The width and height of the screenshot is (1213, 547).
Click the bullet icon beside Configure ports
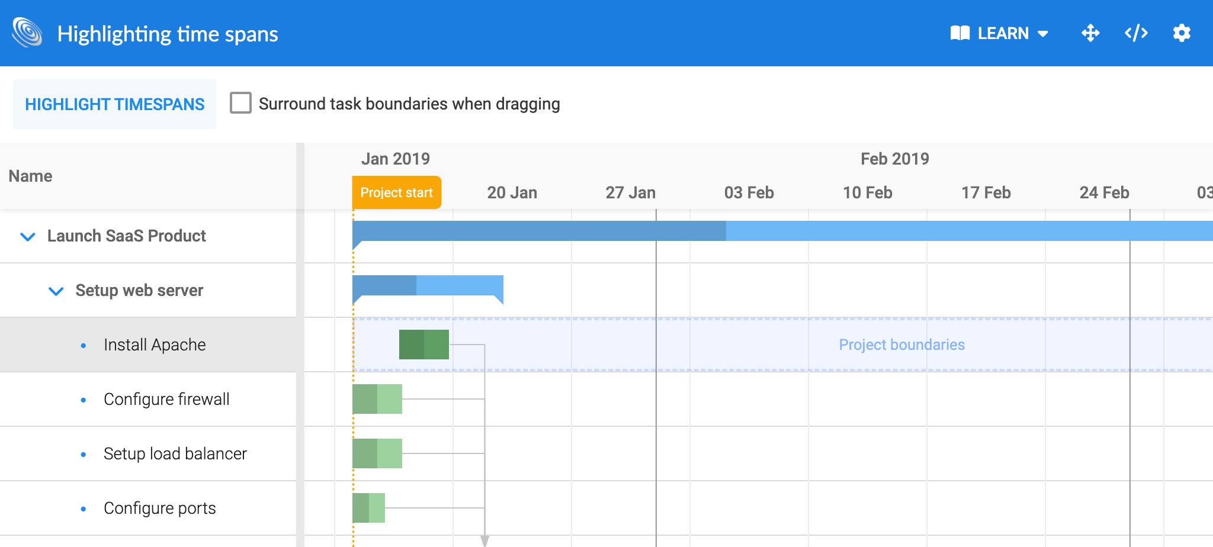tap(82, 508)
